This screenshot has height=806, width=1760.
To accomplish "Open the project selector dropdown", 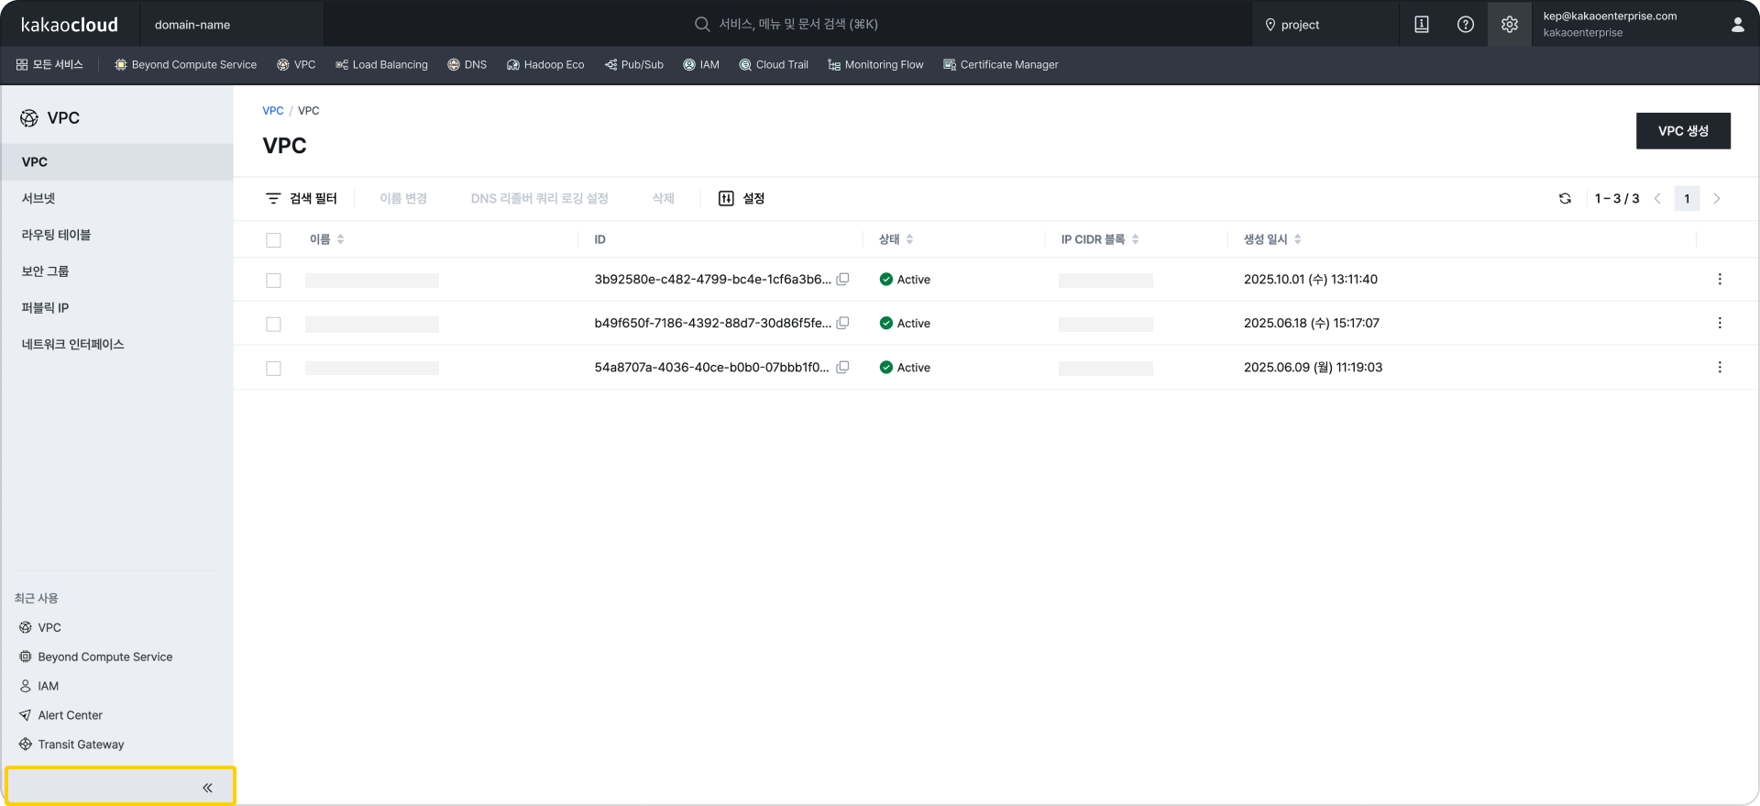I will [1325, 25].
